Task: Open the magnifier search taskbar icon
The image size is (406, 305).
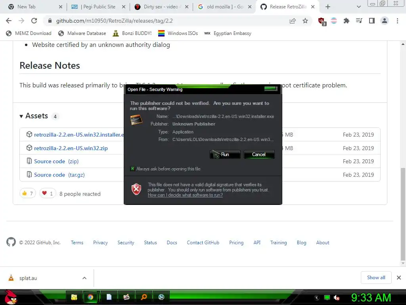Action: tap(144, 297)
